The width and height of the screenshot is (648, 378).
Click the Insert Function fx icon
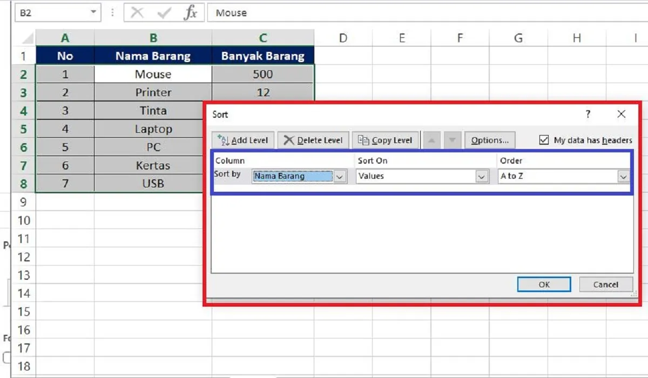tap(190, 13)
